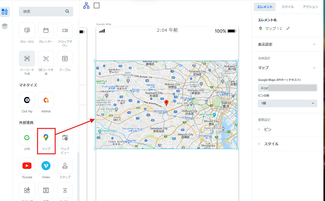Viewport: 325px width, 201px height.
Task: Click the signal bars icon in the phone preview
Action: (102, 31)
